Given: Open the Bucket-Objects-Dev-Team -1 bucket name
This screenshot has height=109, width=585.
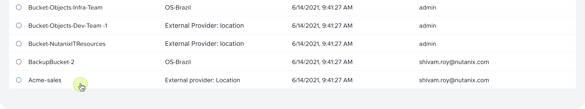Looking at the screenshot, I should [x=68, y=26].
